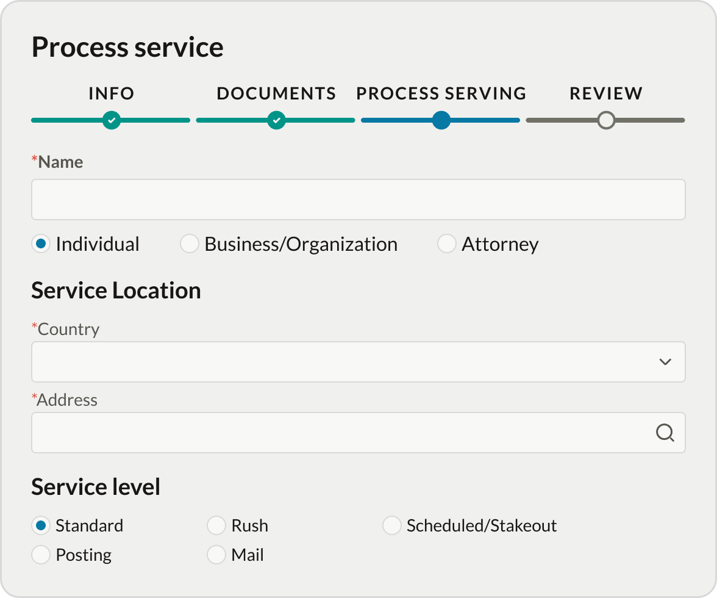Select the Standard service level

[x=41, y=526]
